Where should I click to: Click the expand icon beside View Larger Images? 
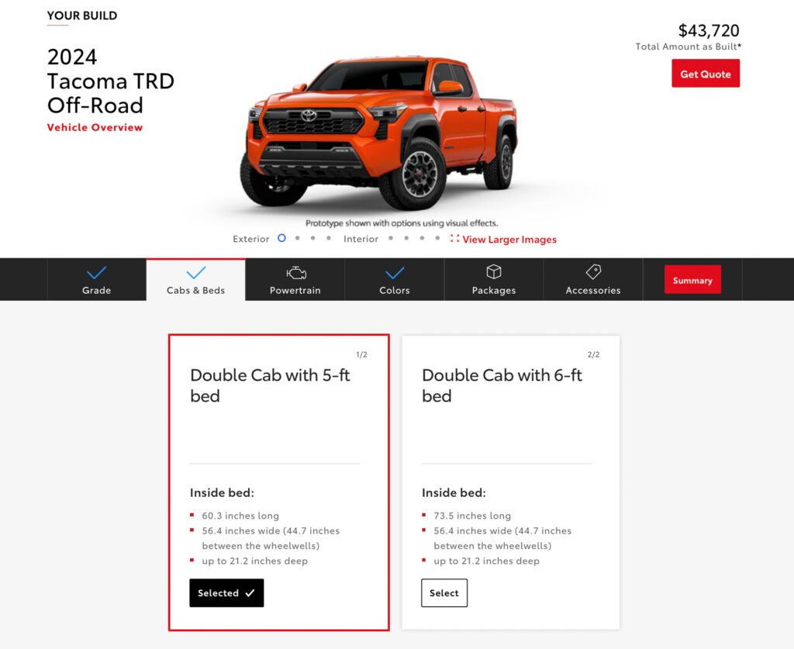(x=454, y=239)
